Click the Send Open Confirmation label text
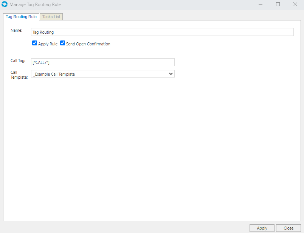This screenshot has width=304, height=233. pos(88,44)
